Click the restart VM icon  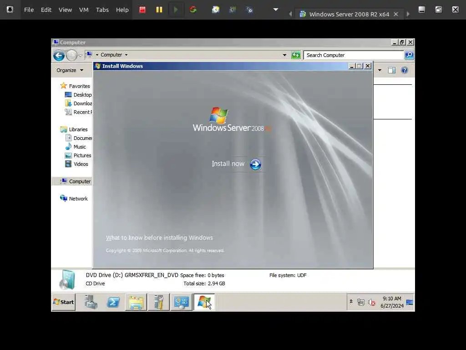[x=193, y=10]
